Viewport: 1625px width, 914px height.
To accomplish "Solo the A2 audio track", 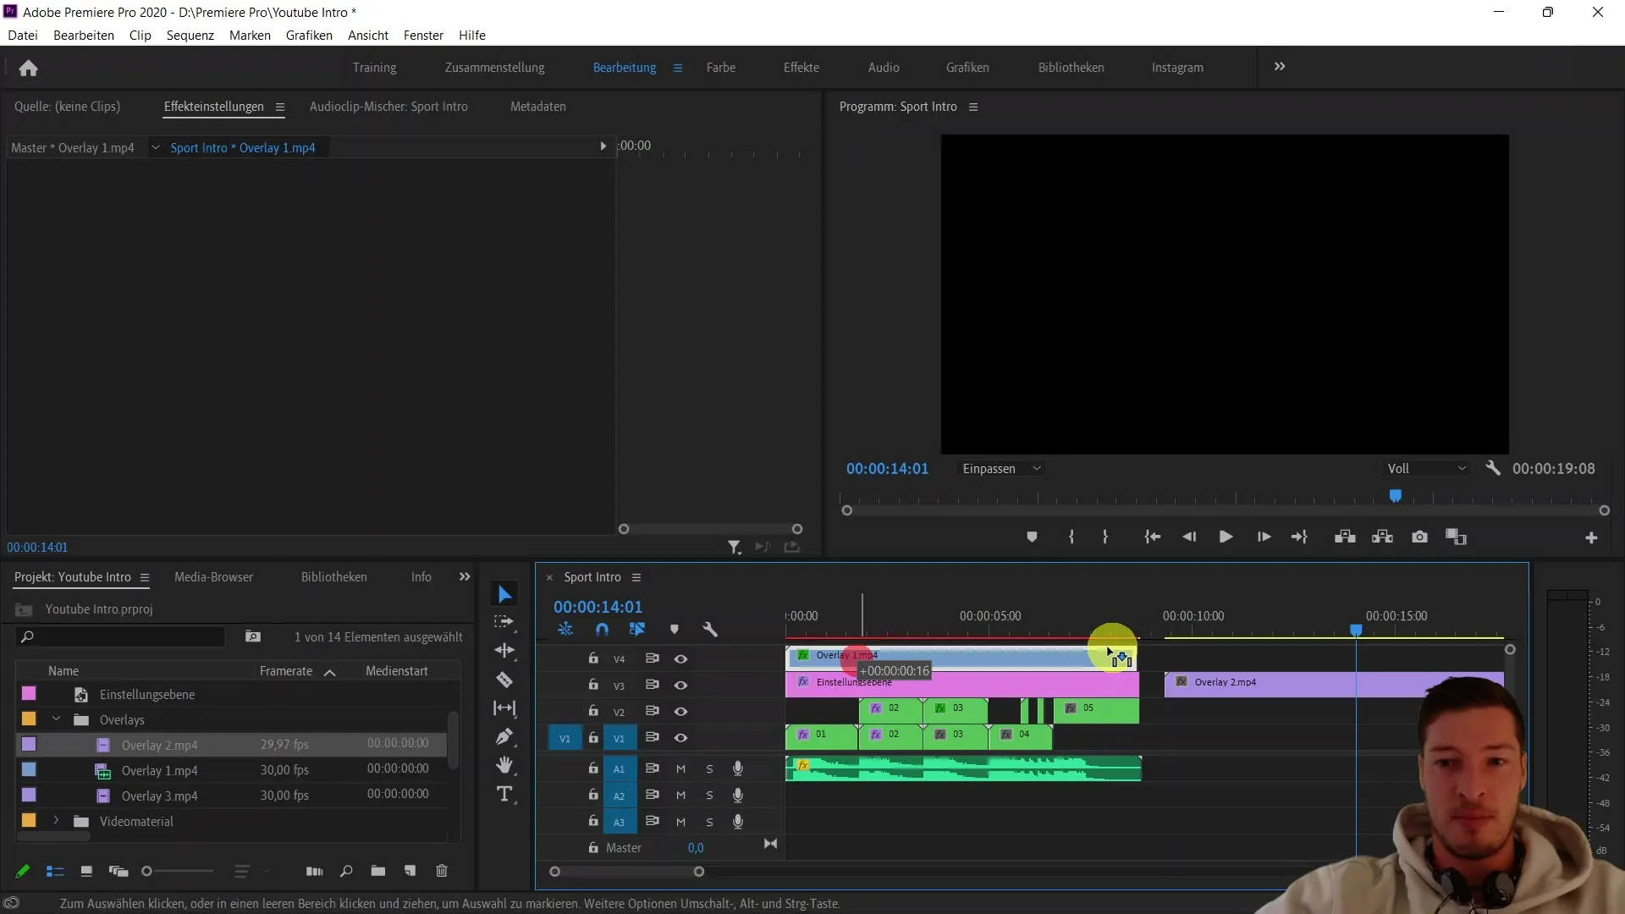I will pyautogui.click(x=709, y=796).
